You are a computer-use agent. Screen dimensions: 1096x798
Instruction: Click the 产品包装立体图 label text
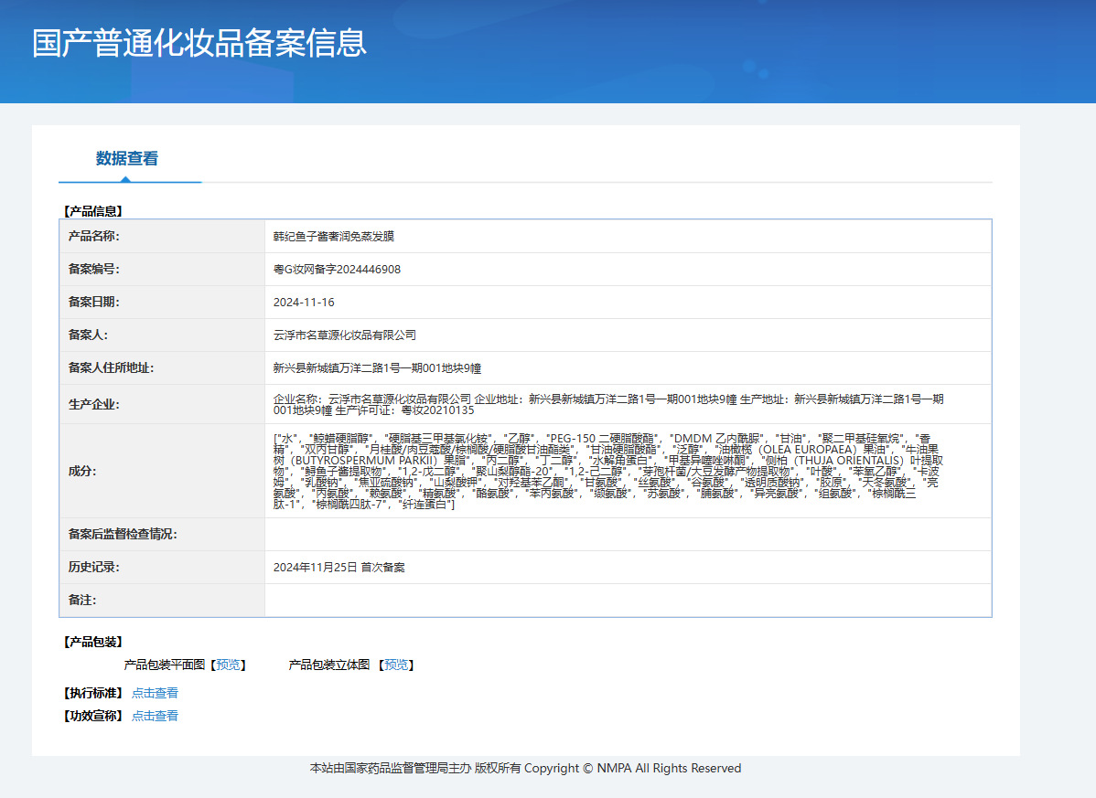(x=329, y=665)
